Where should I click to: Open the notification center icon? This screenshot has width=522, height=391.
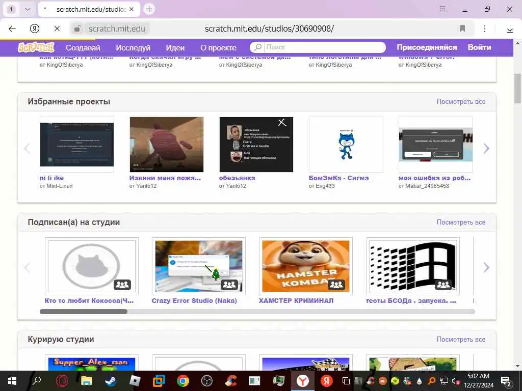506,381
